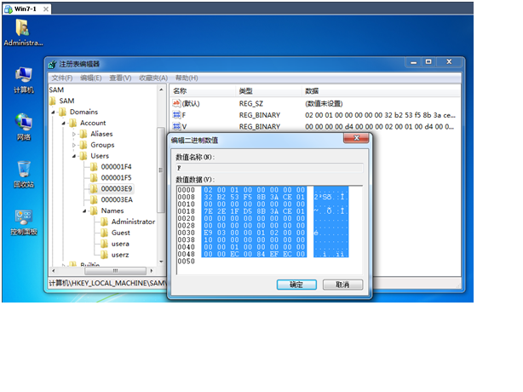The image size is (523, 392).
Task: Select the F binary value icon
Action: click(176, 115)
